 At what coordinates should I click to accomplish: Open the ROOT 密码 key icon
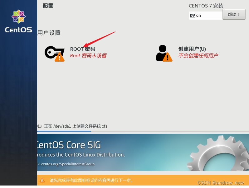pyautogui.click(x=55, y=54)
